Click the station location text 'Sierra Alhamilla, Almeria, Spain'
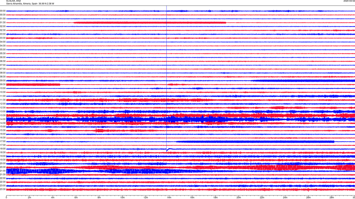355x199 pixels. [x=22, y=4]
